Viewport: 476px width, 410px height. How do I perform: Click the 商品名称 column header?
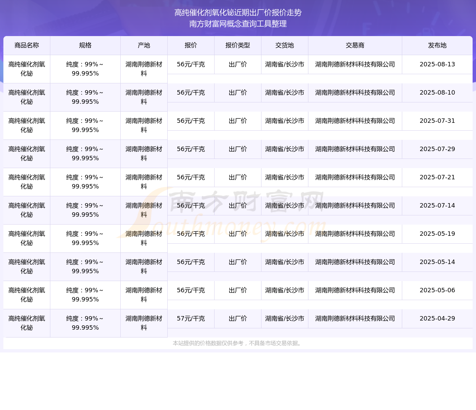27,46
